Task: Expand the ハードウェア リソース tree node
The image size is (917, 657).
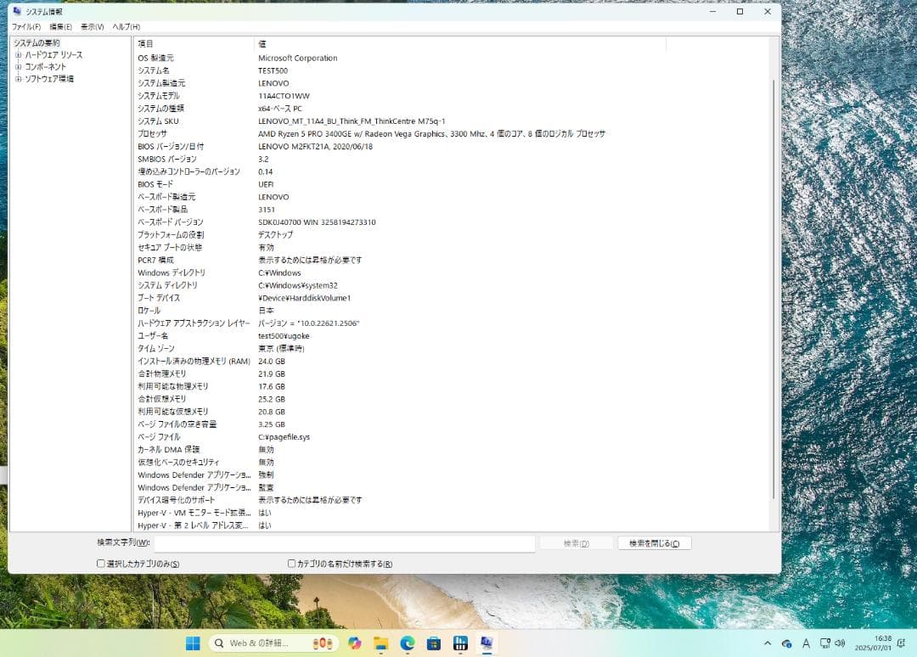Action: 18,54
